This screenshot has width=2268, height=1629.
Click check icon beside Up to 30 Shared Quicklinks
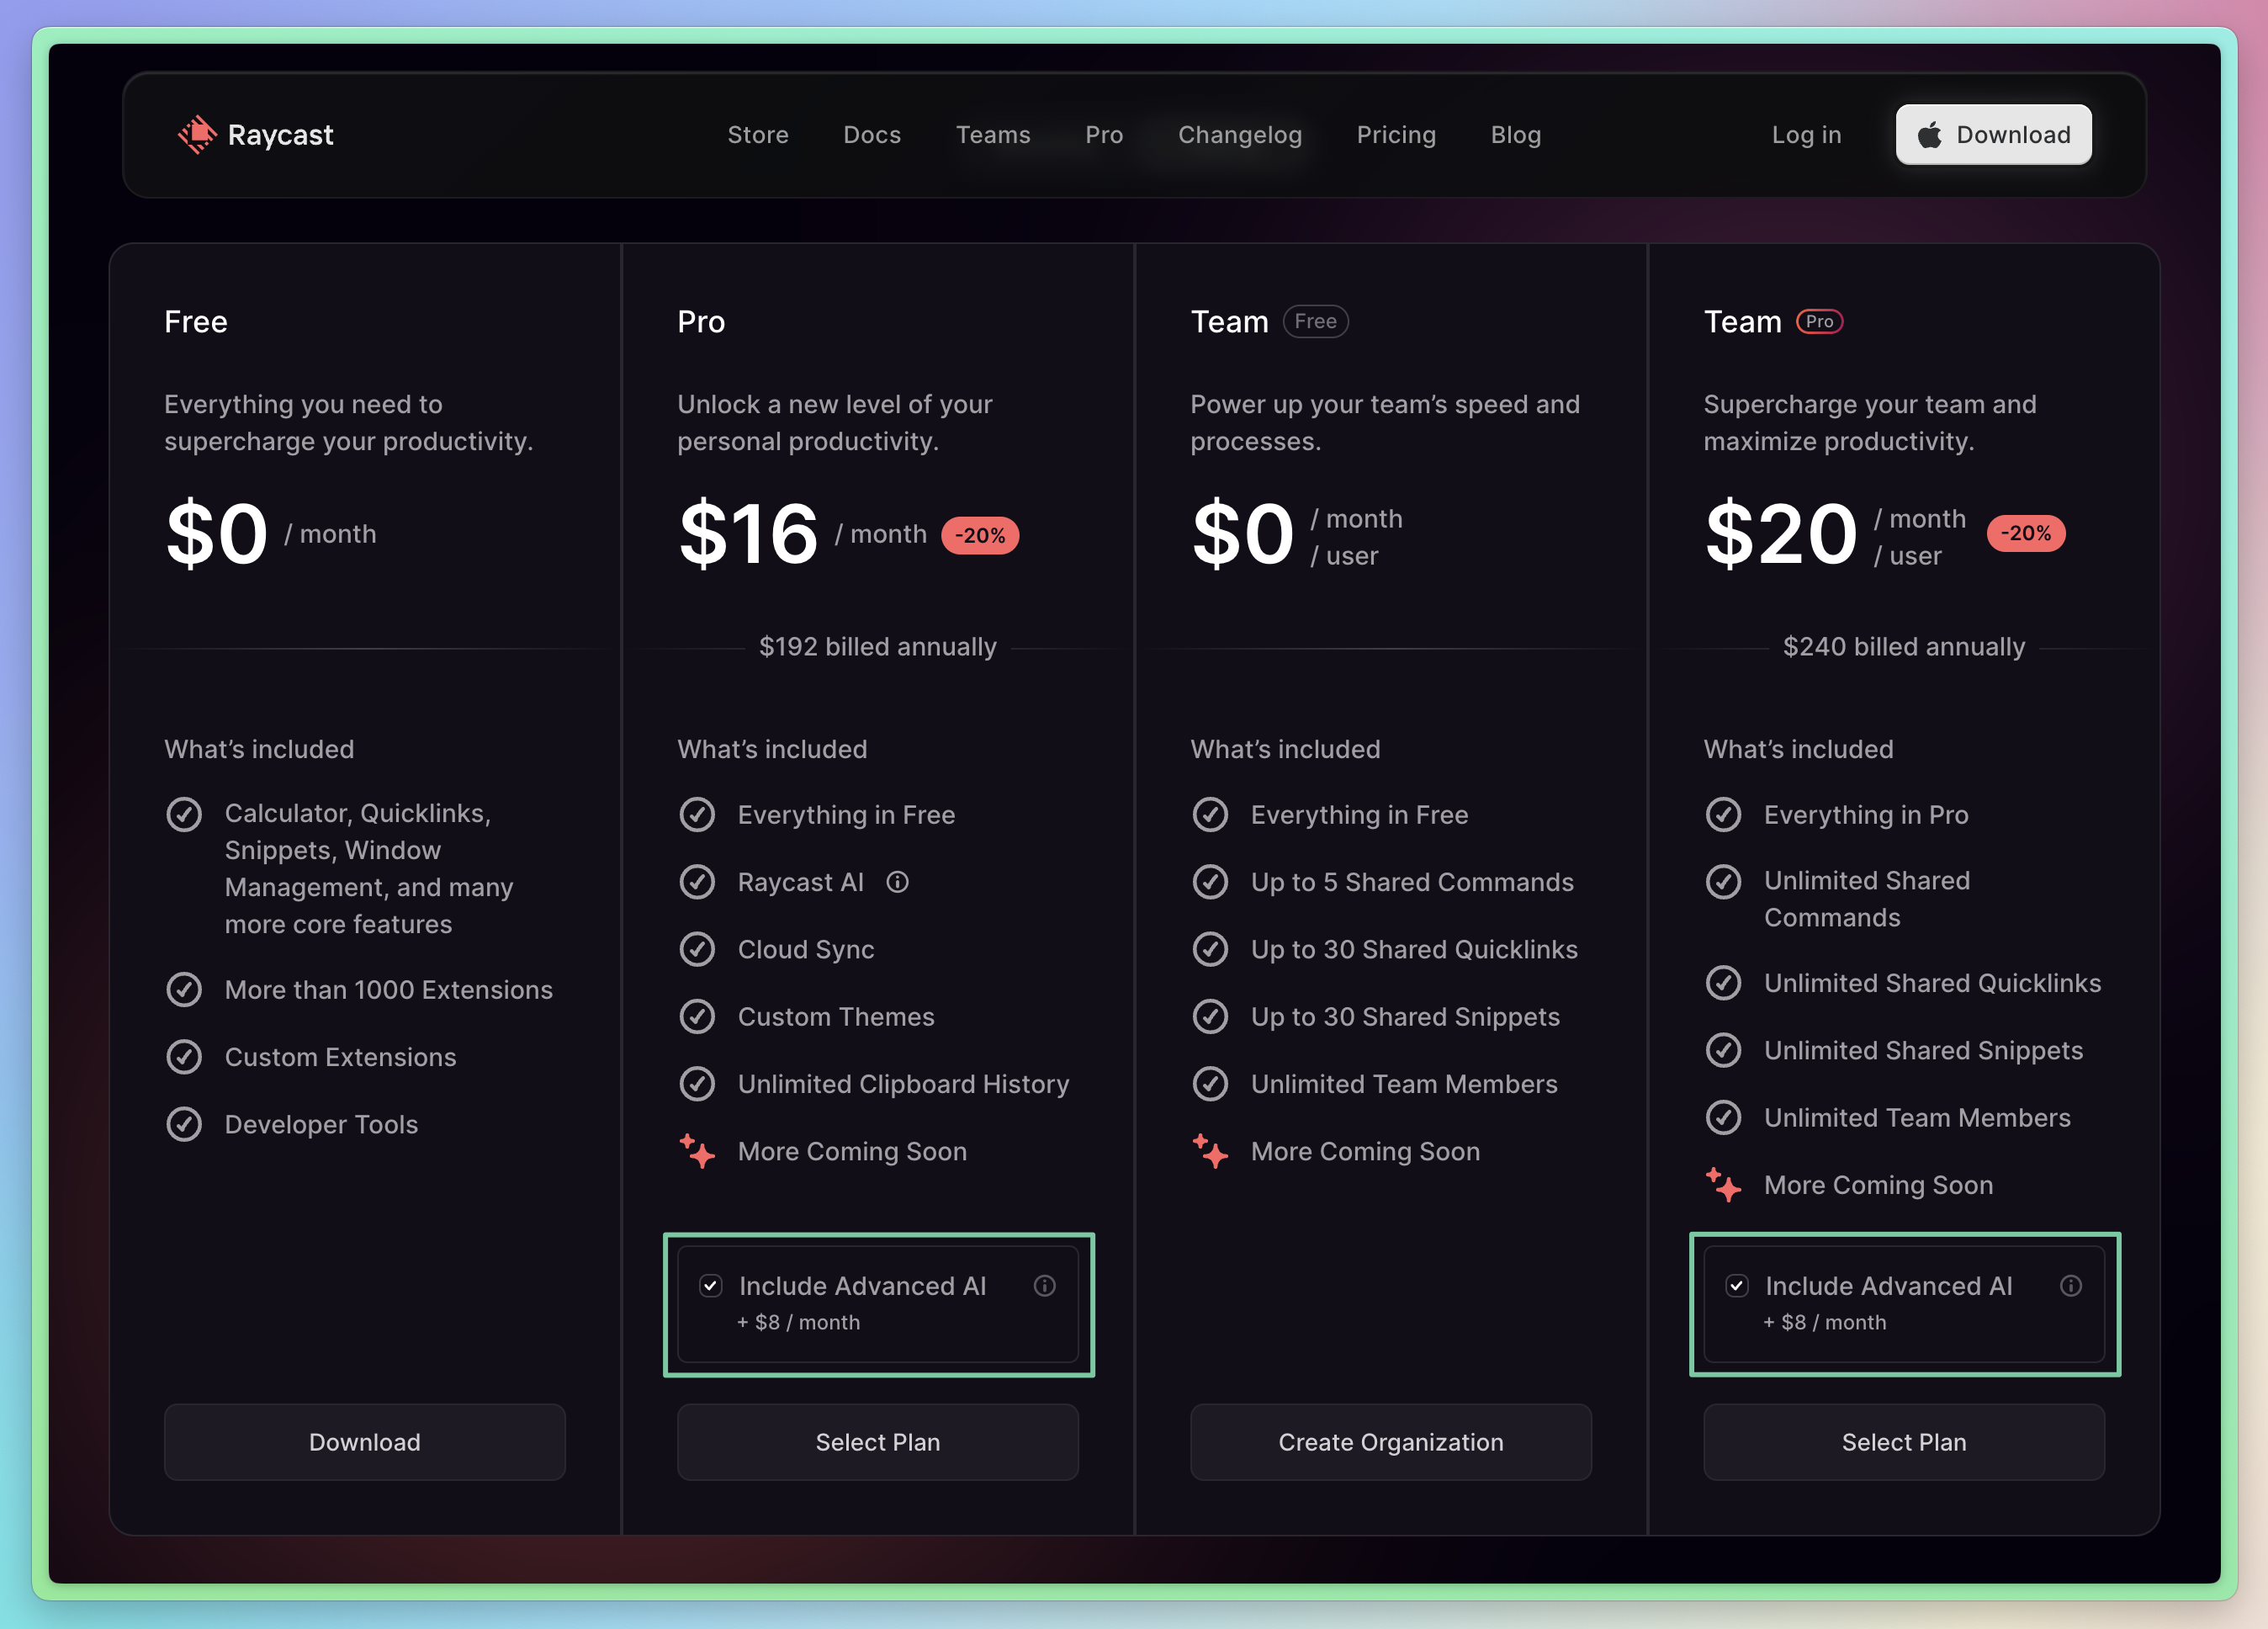click(1210, 949)
